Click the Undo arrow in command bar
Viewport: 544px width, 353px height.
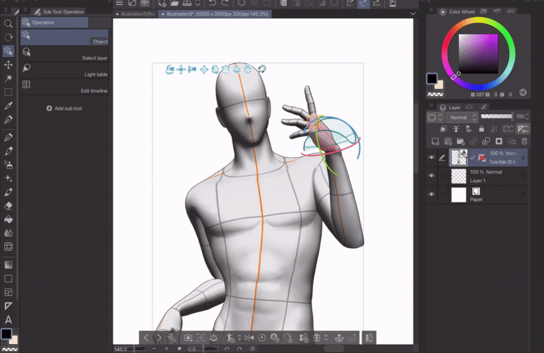(x=212, y=3)
